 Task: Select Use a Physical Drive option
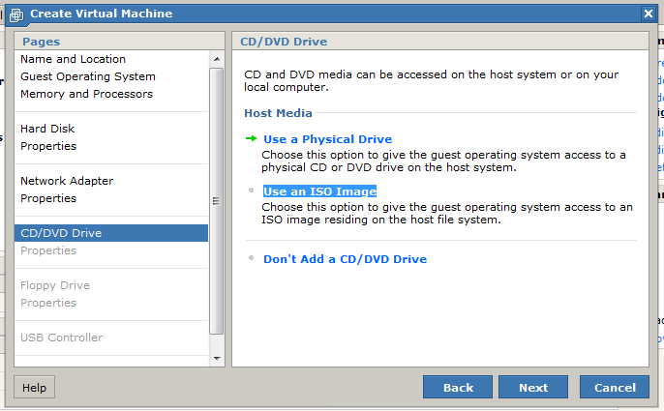tap(327, 139)
